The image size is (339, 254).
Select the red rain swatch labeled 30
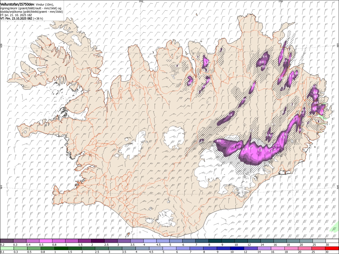pyautogui.click(x=332, y=248)
